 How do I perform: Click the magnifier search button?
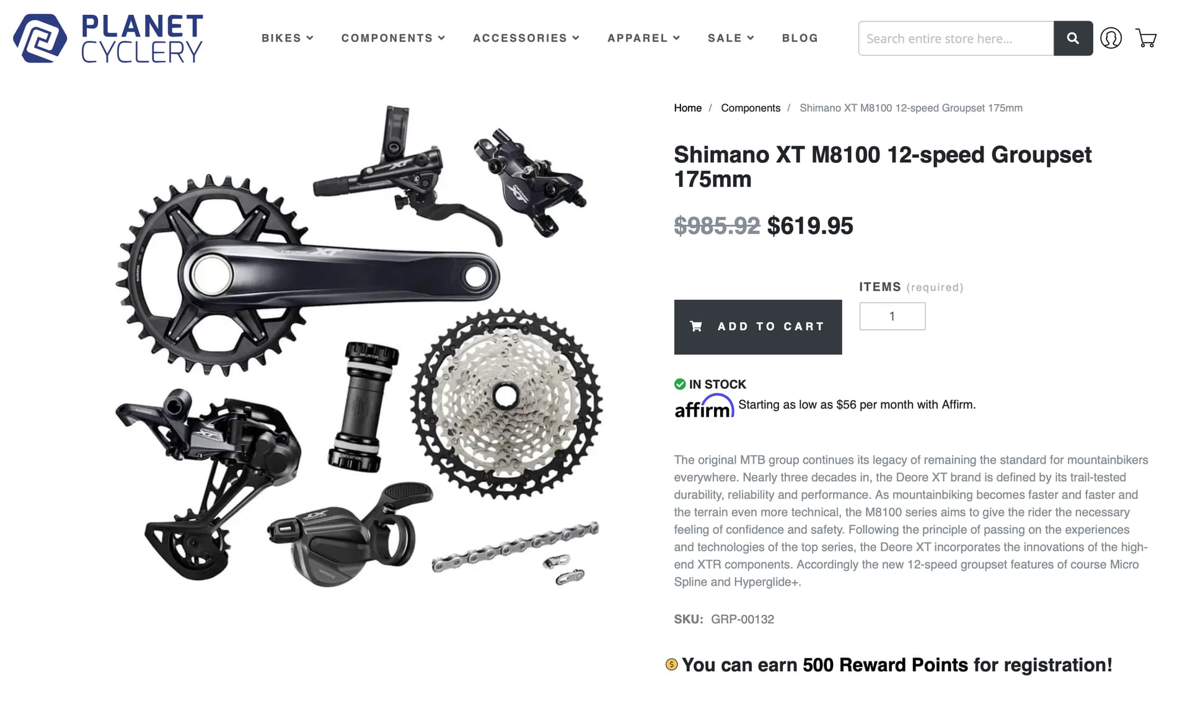(x=1073, y=38)
